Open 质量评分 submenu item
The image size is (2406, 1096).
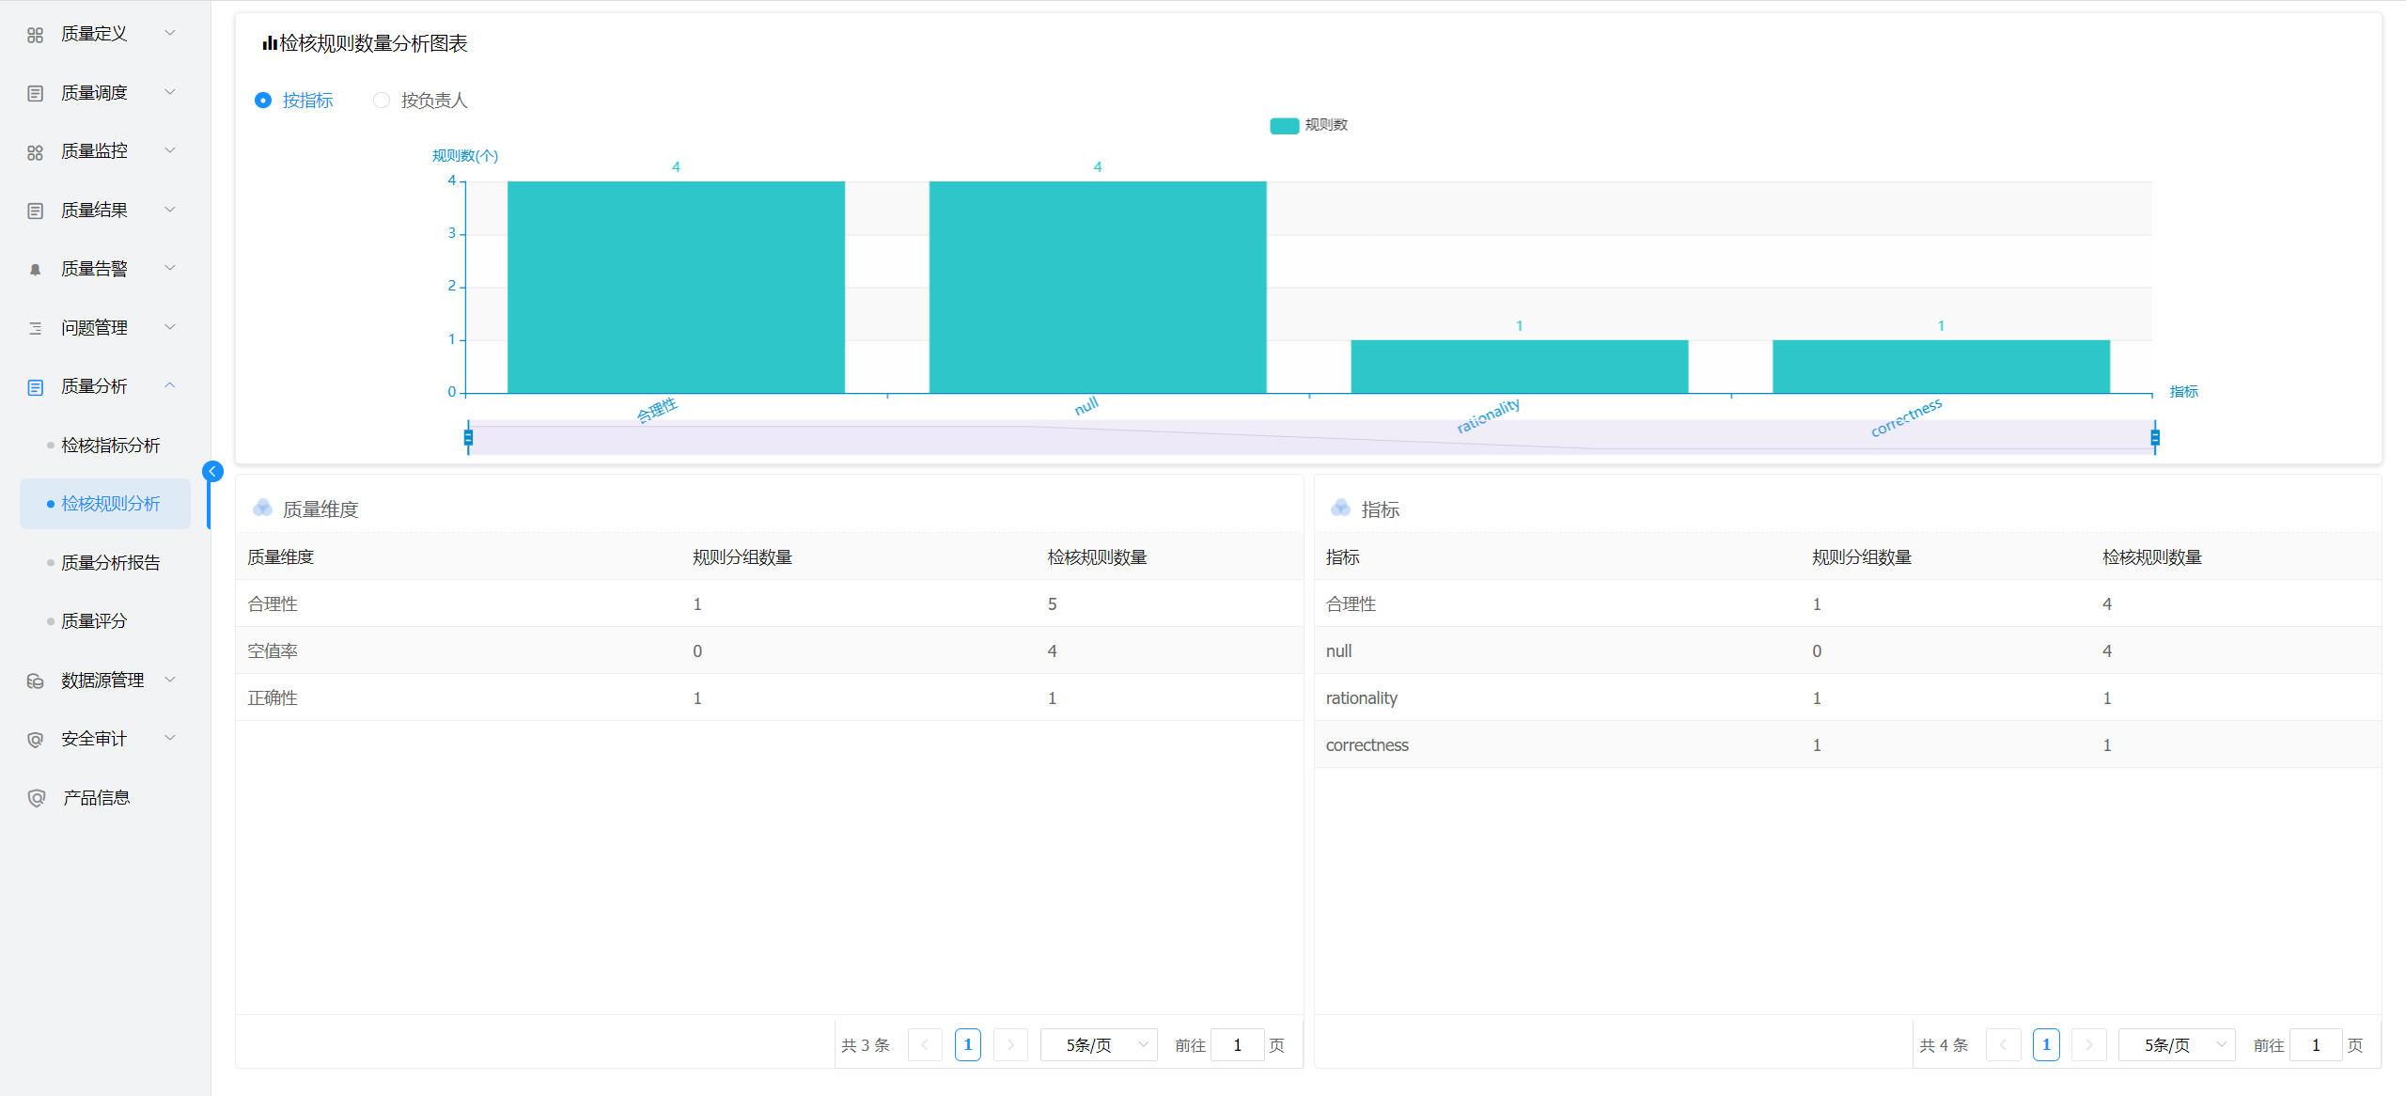pos(94,621)
